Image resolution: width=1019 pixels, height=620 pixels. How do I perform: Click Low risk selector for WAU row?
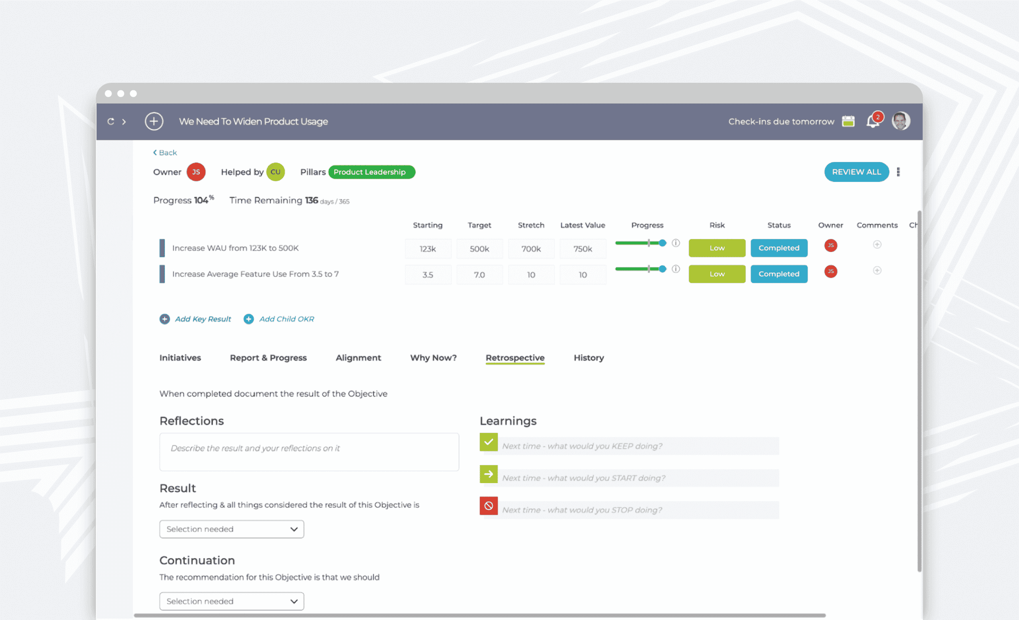(717, 248)
